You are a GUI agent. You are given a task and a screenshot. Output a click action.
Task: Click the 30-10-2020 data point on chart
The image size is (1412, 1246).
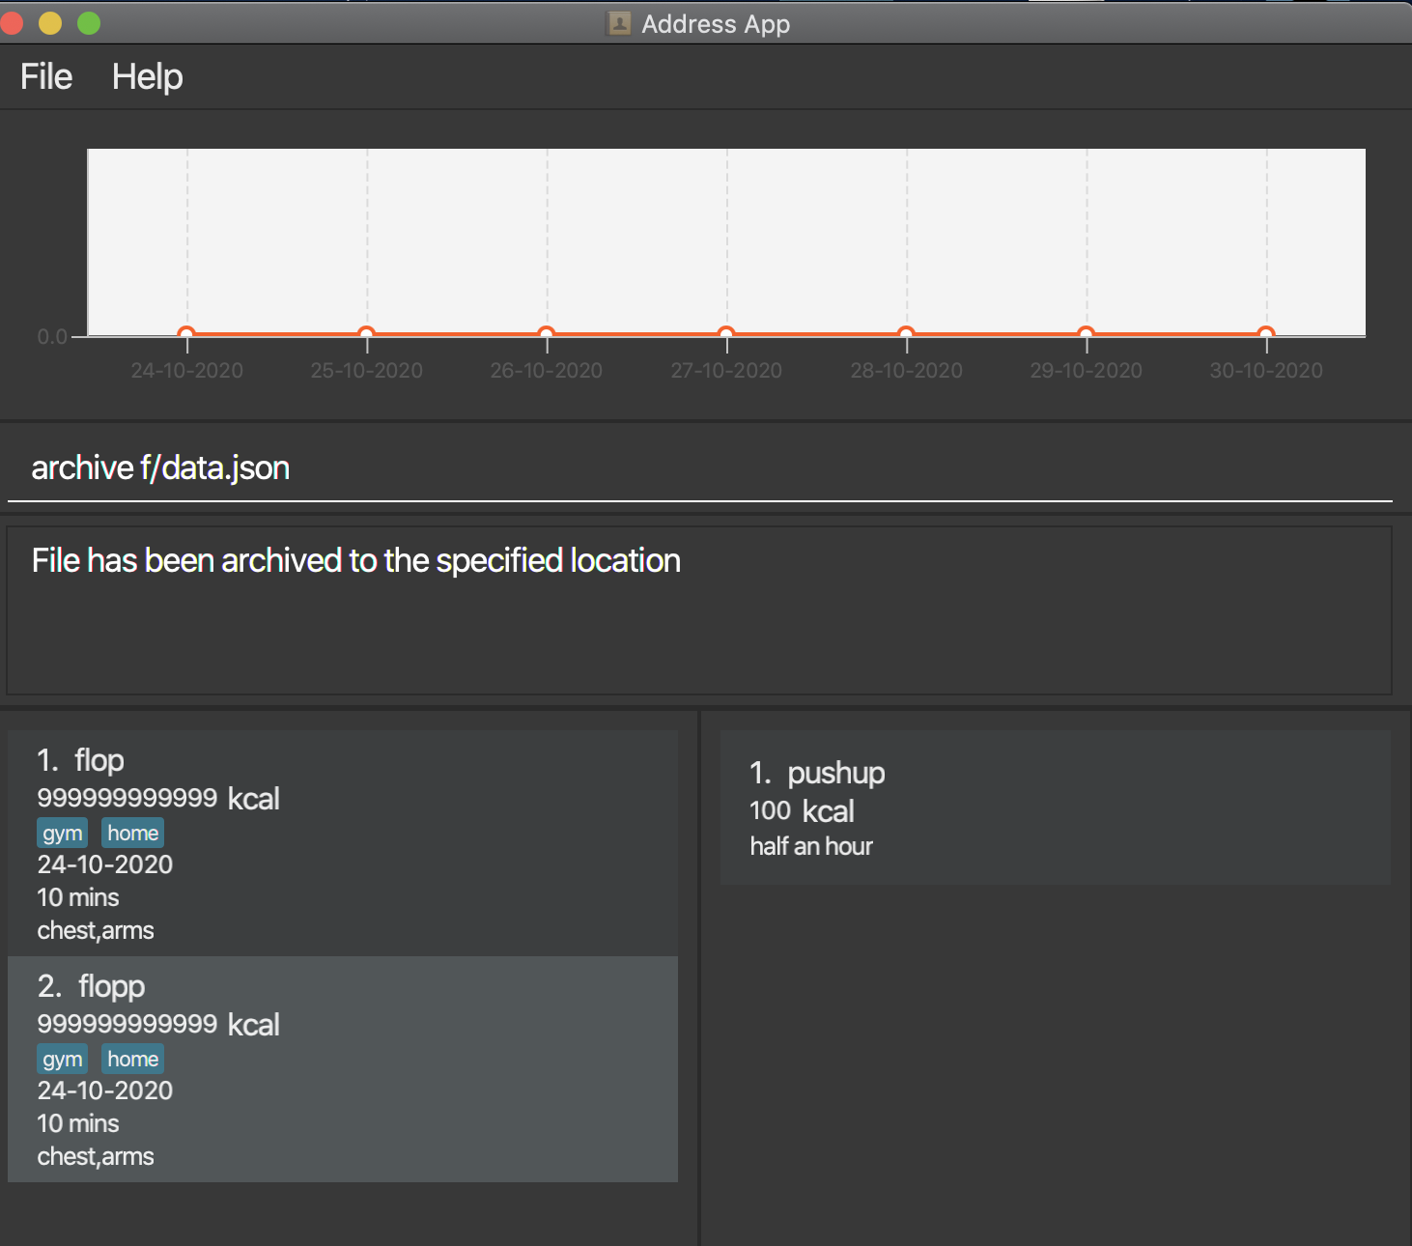[1266, 334]
